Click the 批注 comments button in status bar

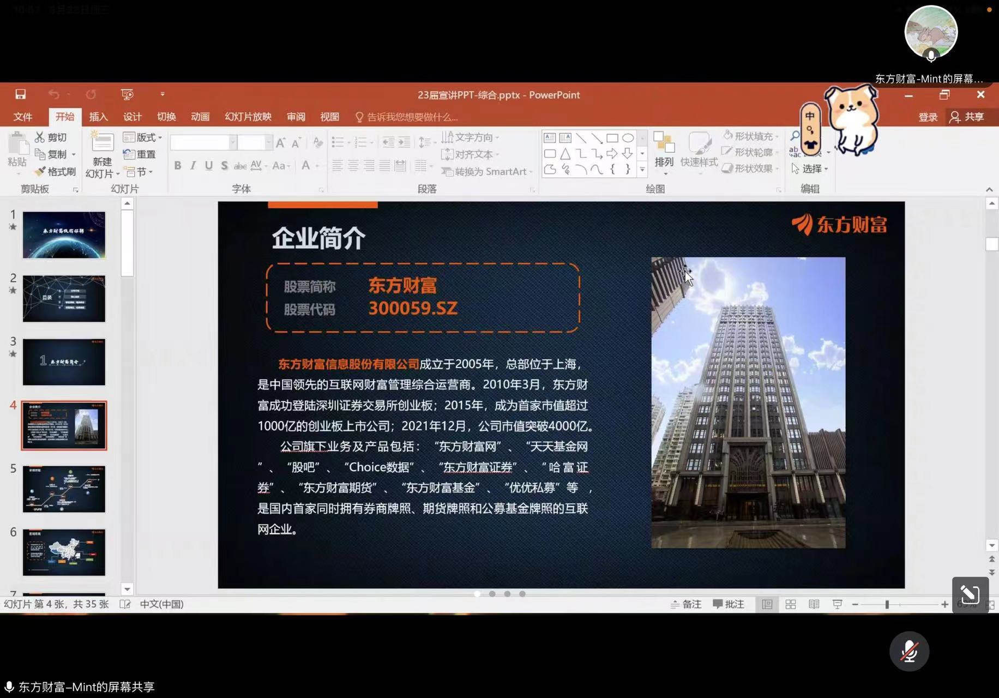tap(729, 604)
